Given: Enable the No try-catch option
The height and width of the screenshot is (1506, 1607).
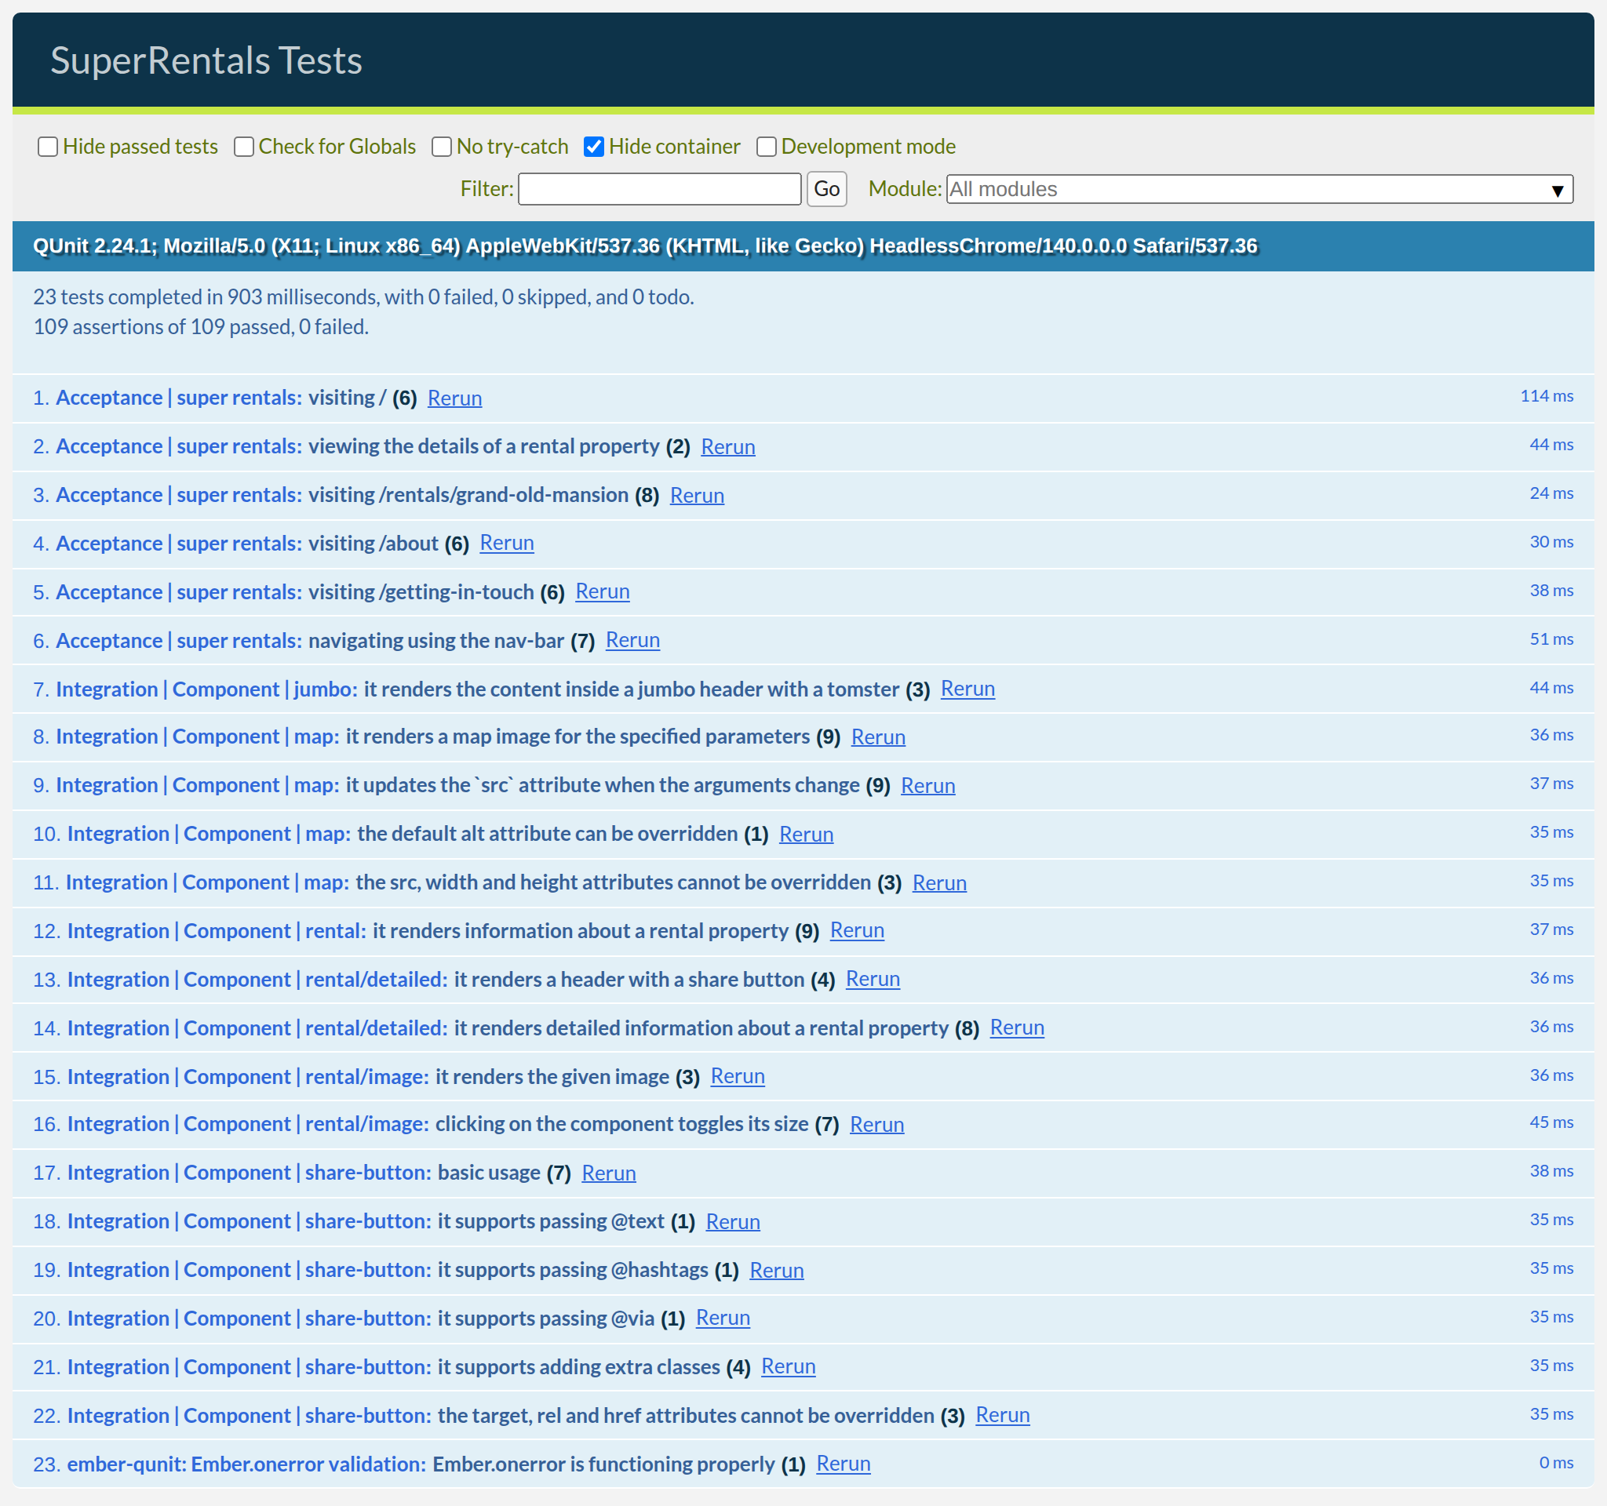Looking at the screenshot, I should (441, 147).
